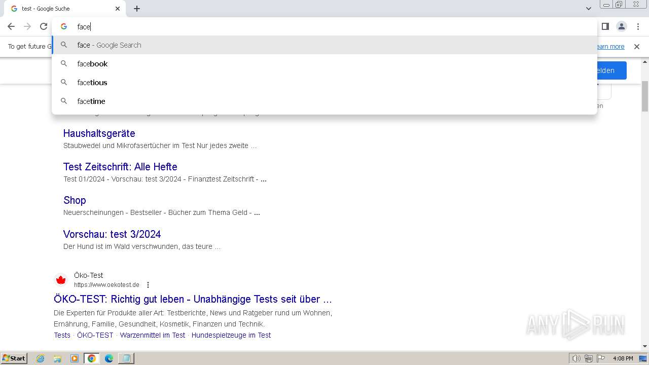Close the 'test - Google Suche' tab
The height and width of the screenshot is (365, 649).
pos(118,9)
